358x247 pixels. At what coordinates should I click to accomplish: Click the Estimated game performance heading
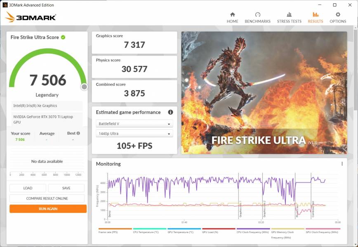pos(128,112)
